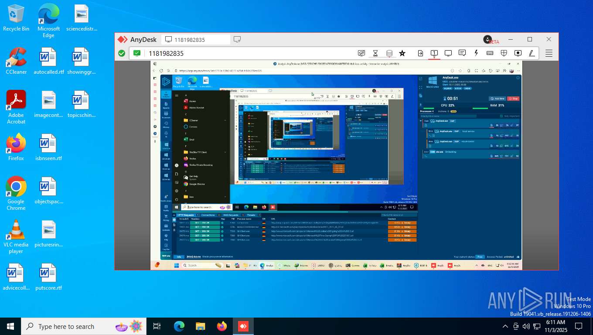Click Add time button in remote ANY.RUN panel
Image resolution: width=593 pixels, height=335 pixels.
coord(497,99)
